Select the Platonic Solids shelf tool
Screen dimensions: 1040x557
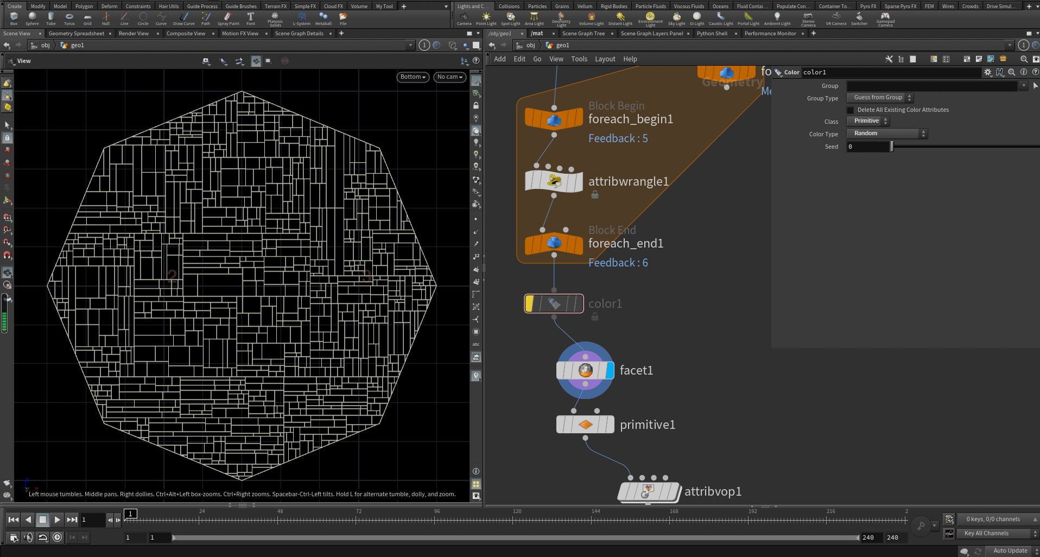coord(275,20)
